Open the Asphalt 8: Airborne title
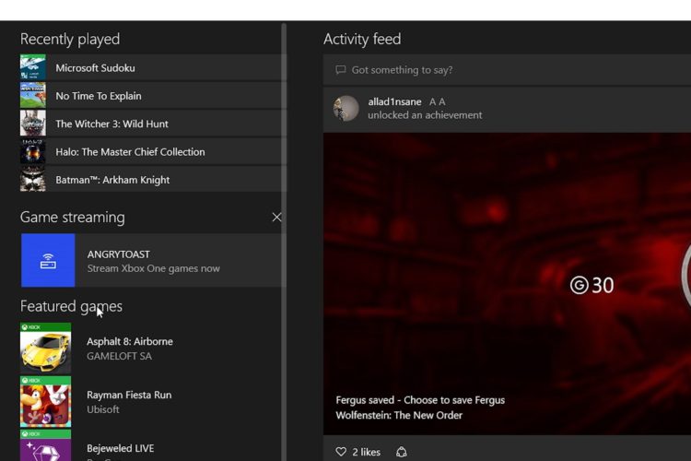This screenshot has width=691, height=461. coord(130,341)
